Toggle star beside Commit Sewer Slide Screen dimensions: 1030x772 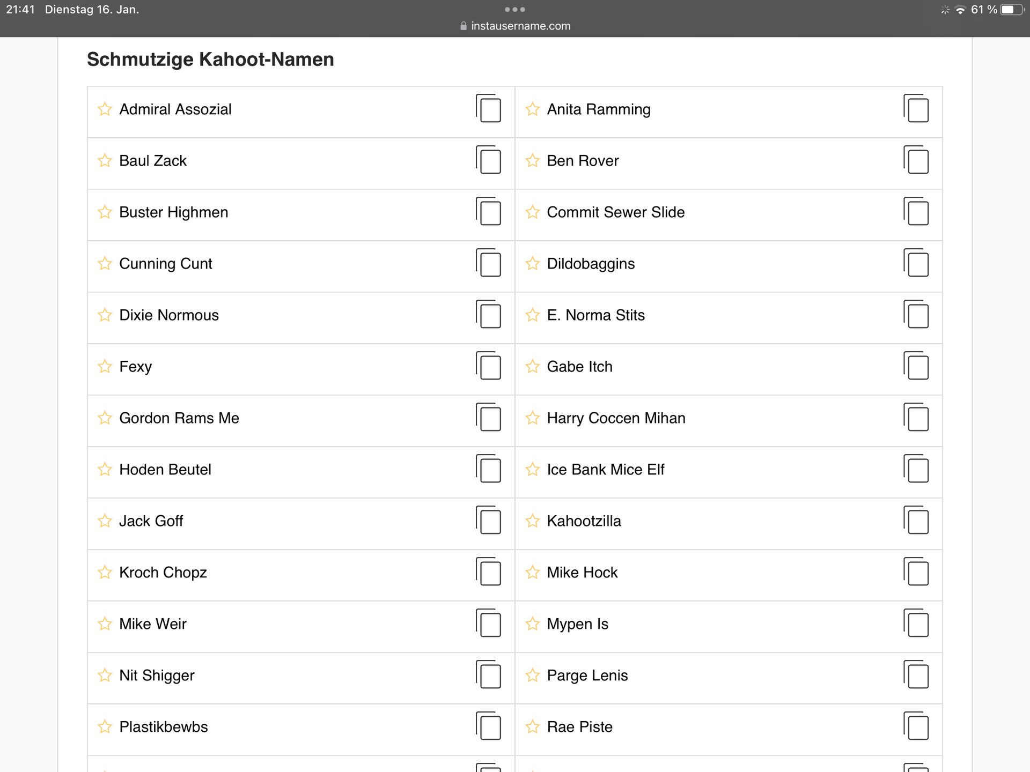pos(532,212)
